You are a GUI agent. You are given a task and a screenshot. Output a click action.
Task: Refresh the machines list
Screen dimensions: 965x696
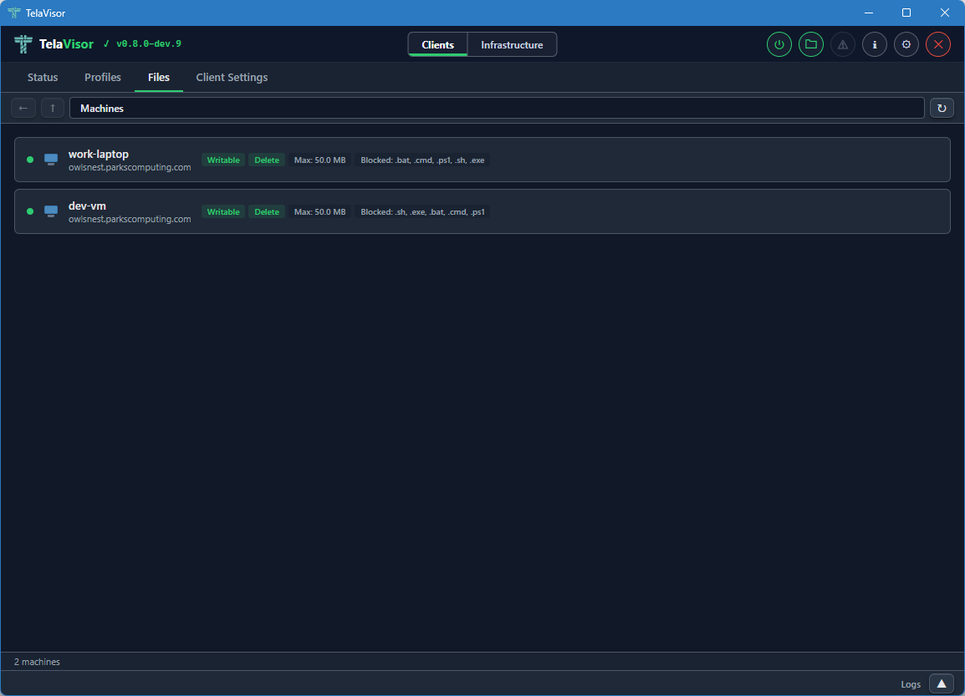(942, 108)
